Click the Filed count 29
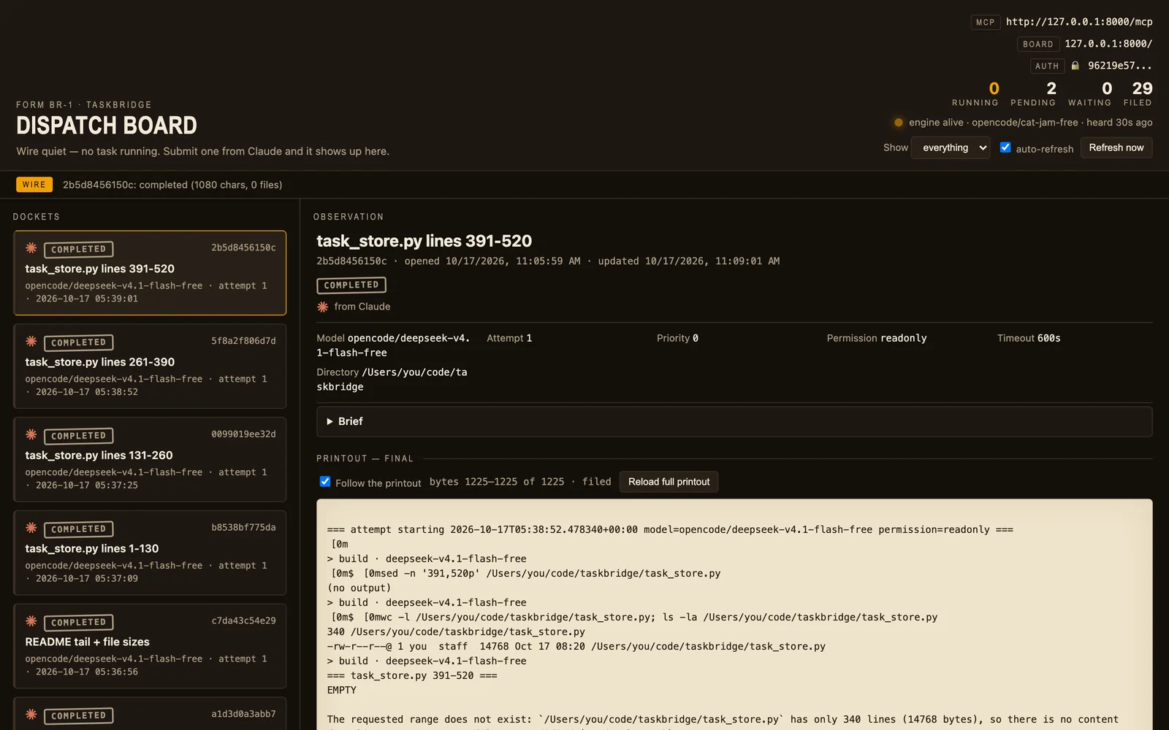The height and width of the screenshot is (730, 1169). (x=1142, y=88)
